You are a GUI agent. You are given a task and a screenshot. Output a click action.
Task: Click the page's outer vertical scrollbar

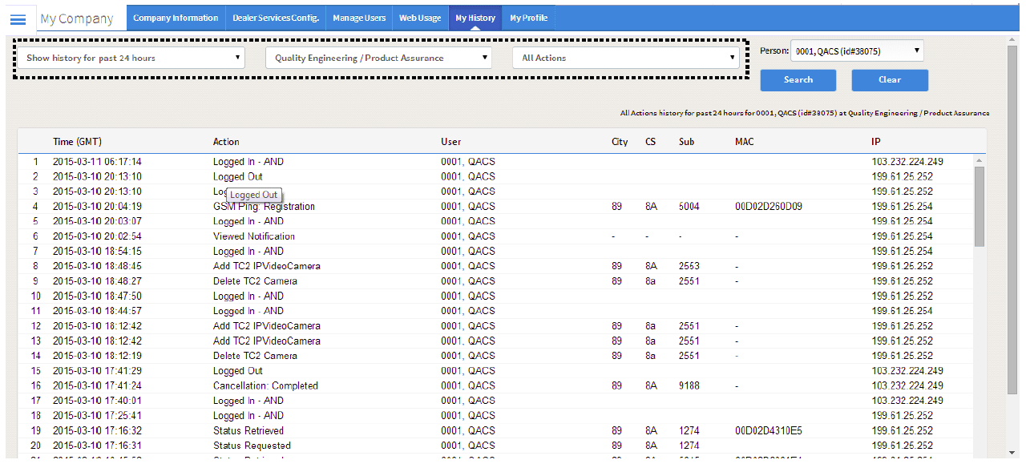1012,216
